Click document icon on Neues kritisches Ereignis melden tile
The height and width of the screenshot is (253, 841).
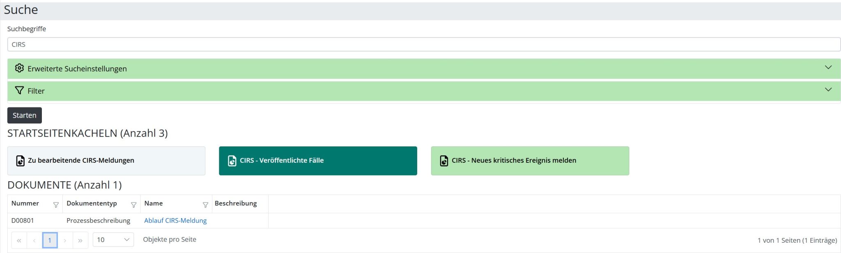pos(444,161)
